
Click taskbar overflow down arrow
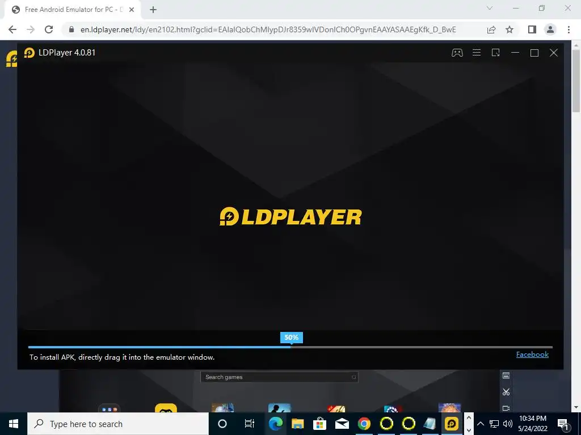[x=469, y=430]
